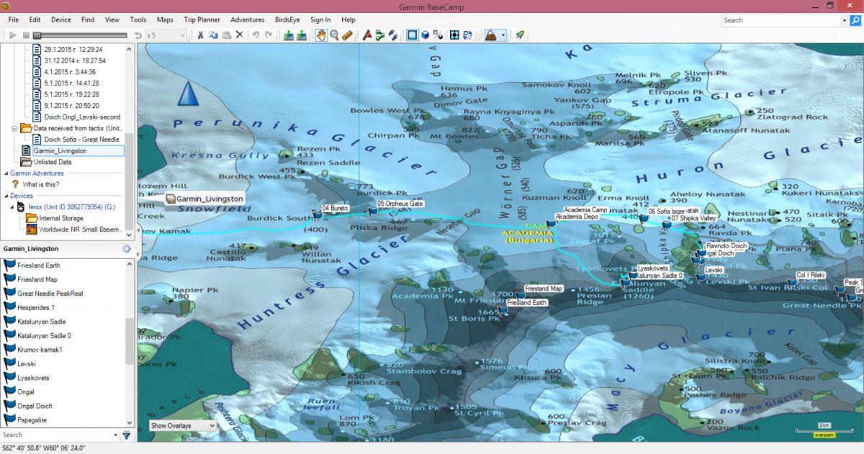This screenshot has width=864, height=454.
Task: Toggle the 3D map view button
Action: [x=425, y=35]
